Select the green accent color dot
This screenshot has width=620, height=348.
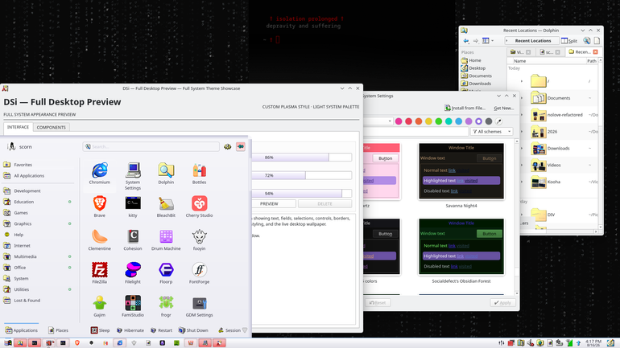click(x=439, y=121)
